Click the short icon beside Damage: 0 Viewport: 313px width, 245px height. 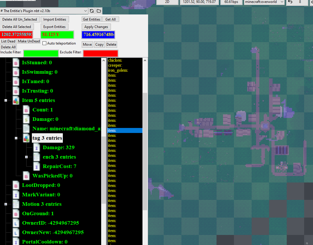point(27,119)
